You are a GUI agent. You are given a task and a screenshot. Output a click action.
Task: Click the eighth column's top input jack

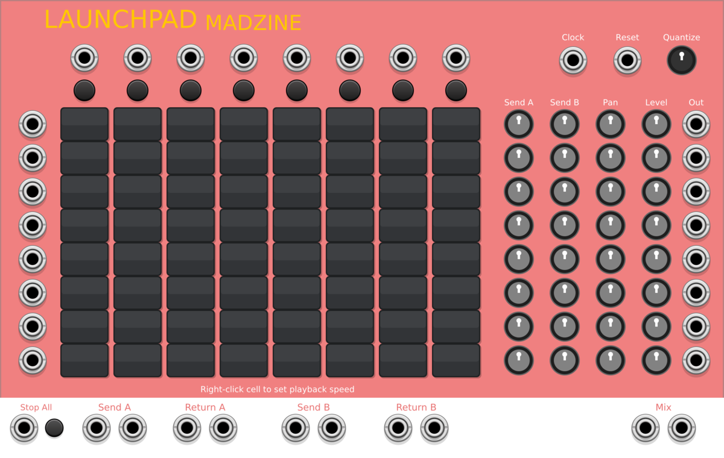coord(456,58)
